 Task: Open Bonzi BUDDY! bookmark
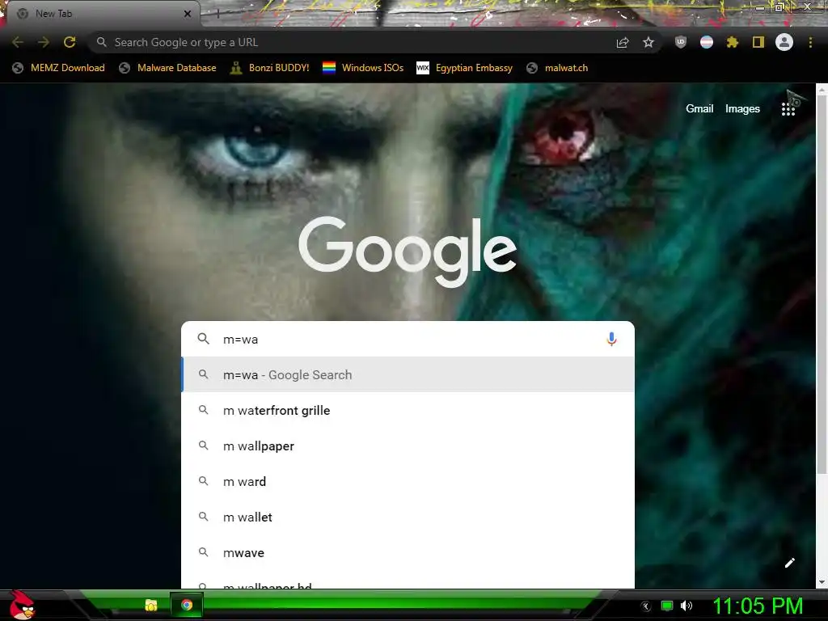pyautogui.click(x=270, y=68)
